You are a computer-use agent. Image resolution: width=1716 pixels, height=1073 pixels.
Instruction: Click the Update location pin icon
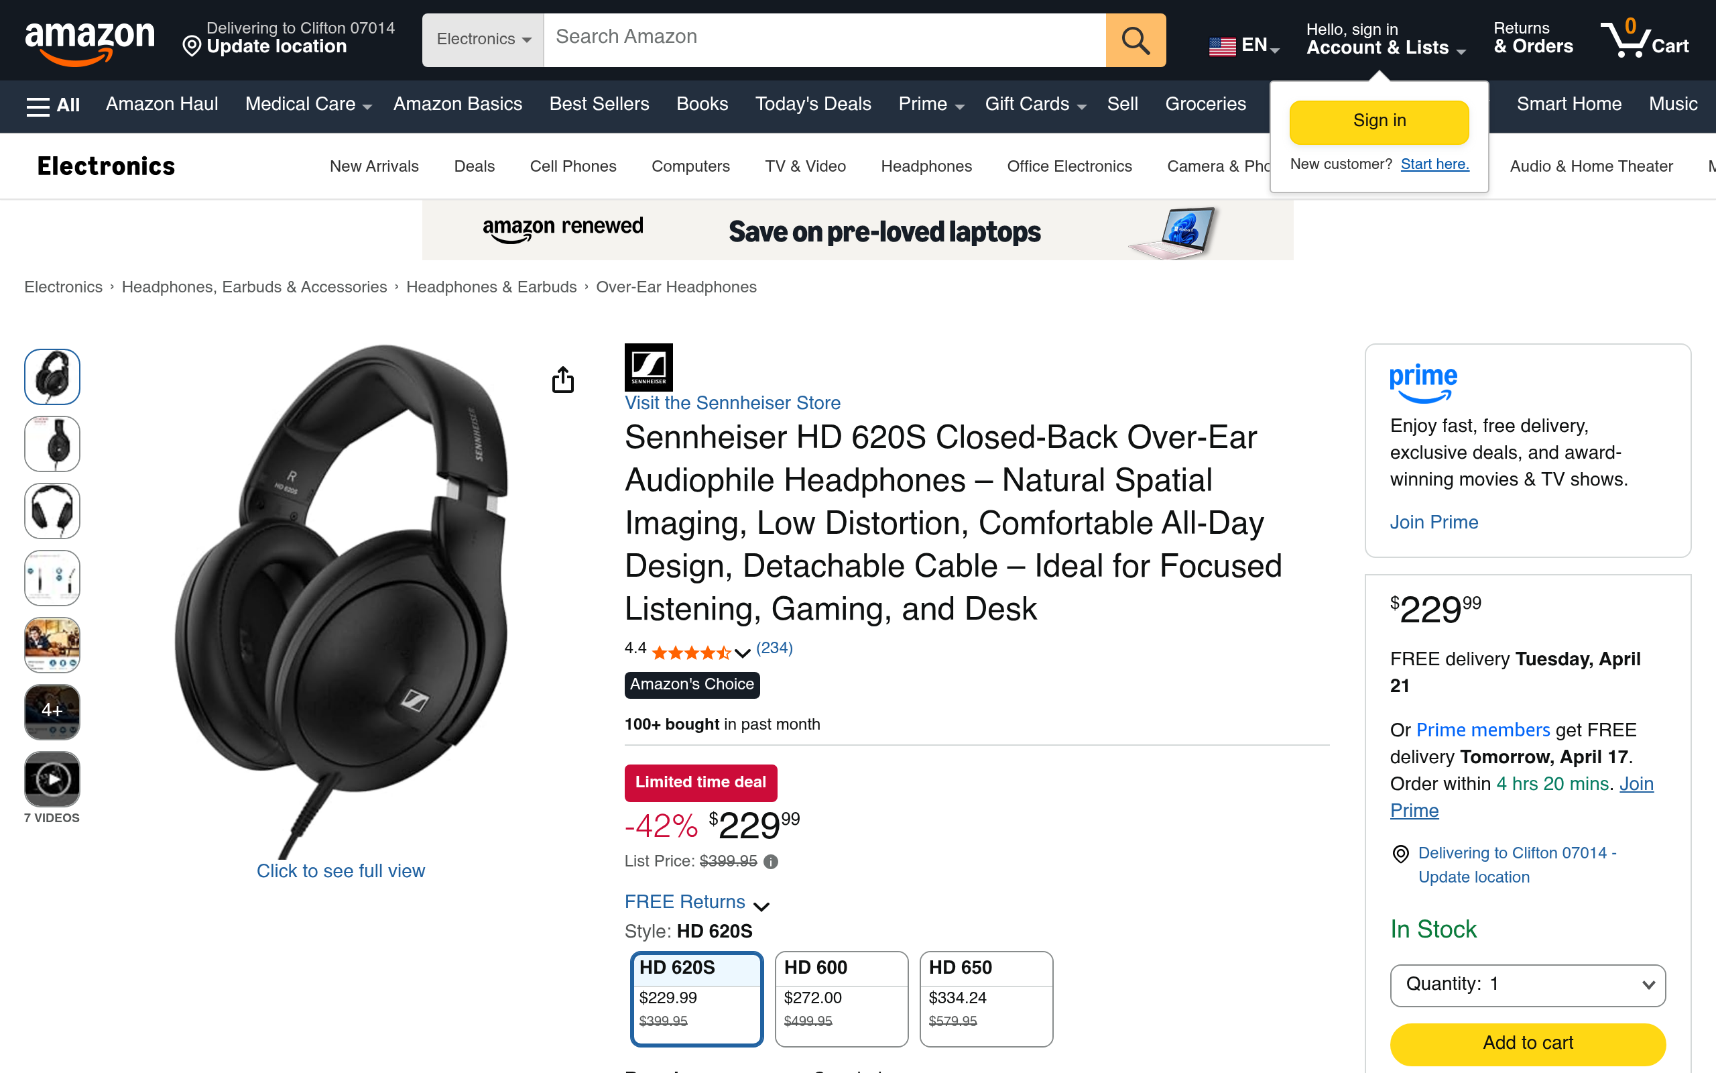(192, 47)
